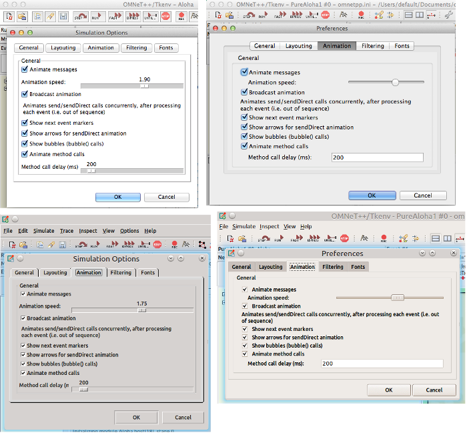Click the open folder icon in omnetpp.ini window toolbar

click(x=229, y=15)
